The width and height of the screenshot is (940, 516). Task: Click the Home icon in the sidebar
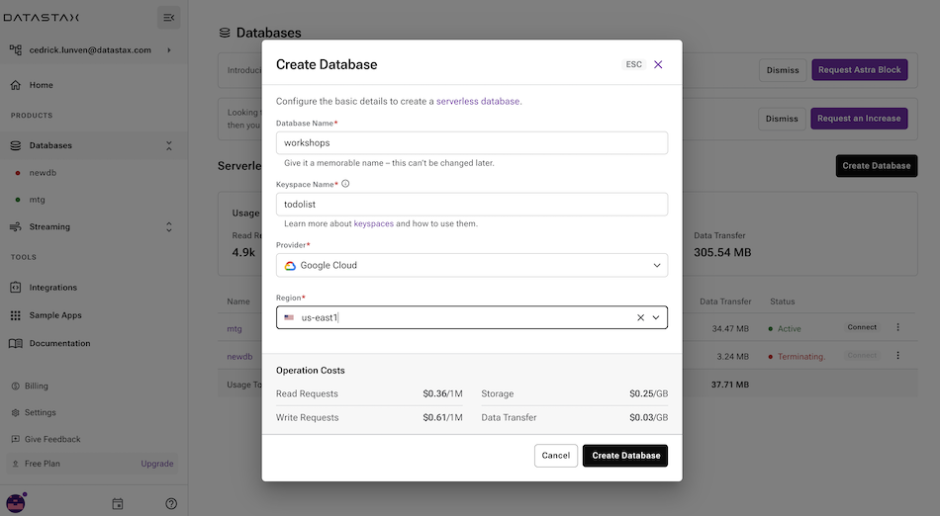click(x=16, y=85)
